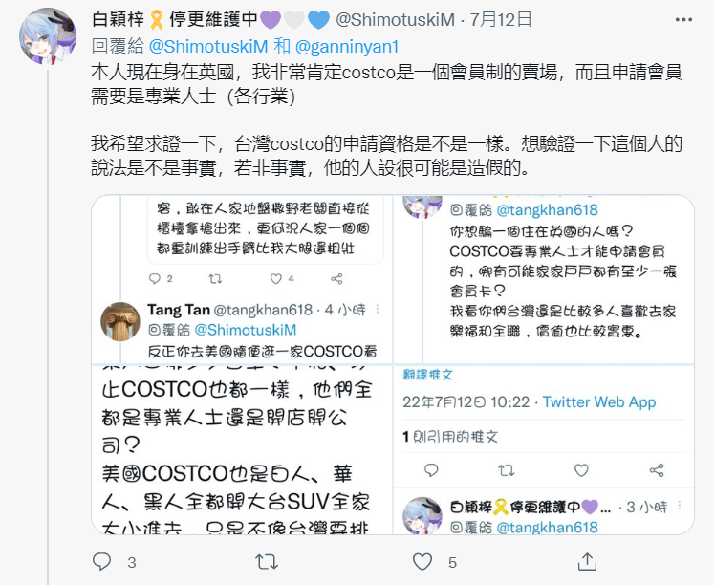Open the bottom-right attached image with Twitter Web App
This screenshot has width=715, height=585.
pyautogui.click(x=544, y=449)
